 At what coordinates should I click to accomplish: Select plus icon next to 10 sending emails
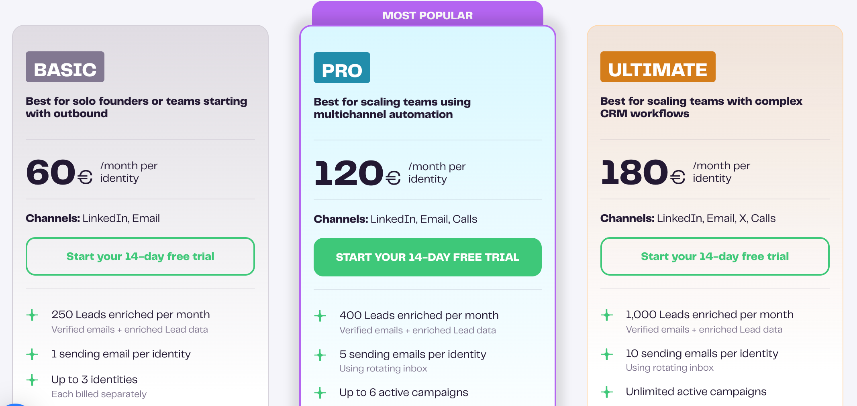pyautogui.click(x=607, y=354)
